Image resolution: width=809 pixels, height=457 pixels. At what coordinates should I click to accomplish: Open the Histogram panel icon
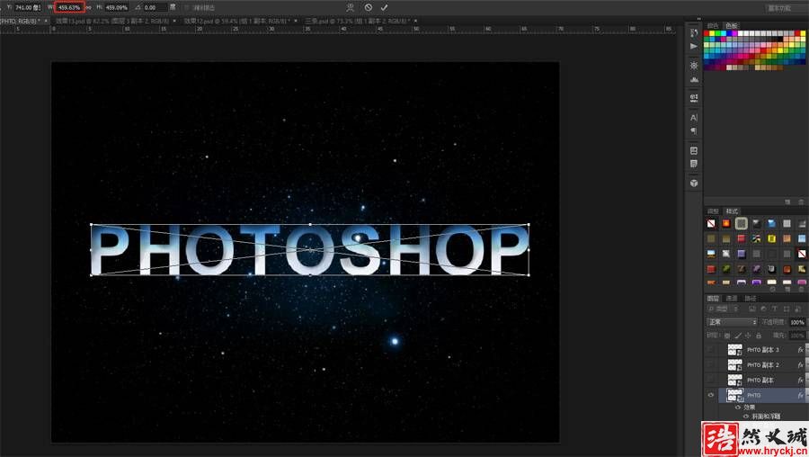[x=694, y=79]
